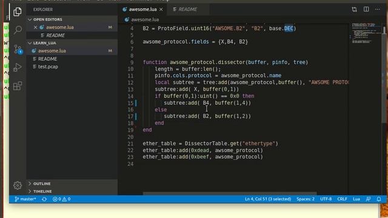Change end of line sequence CRLF
388x218 pixels.
click(x=342, y=199)
